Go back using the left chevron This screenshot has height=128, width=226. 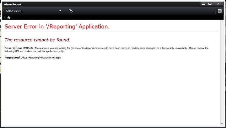[5, 18]
